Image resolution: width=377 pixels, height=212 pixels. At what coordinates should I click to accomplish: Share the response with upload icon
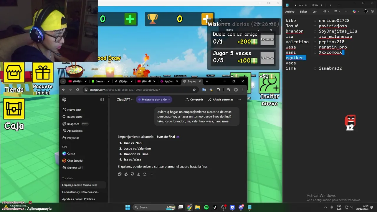point(138,174)
